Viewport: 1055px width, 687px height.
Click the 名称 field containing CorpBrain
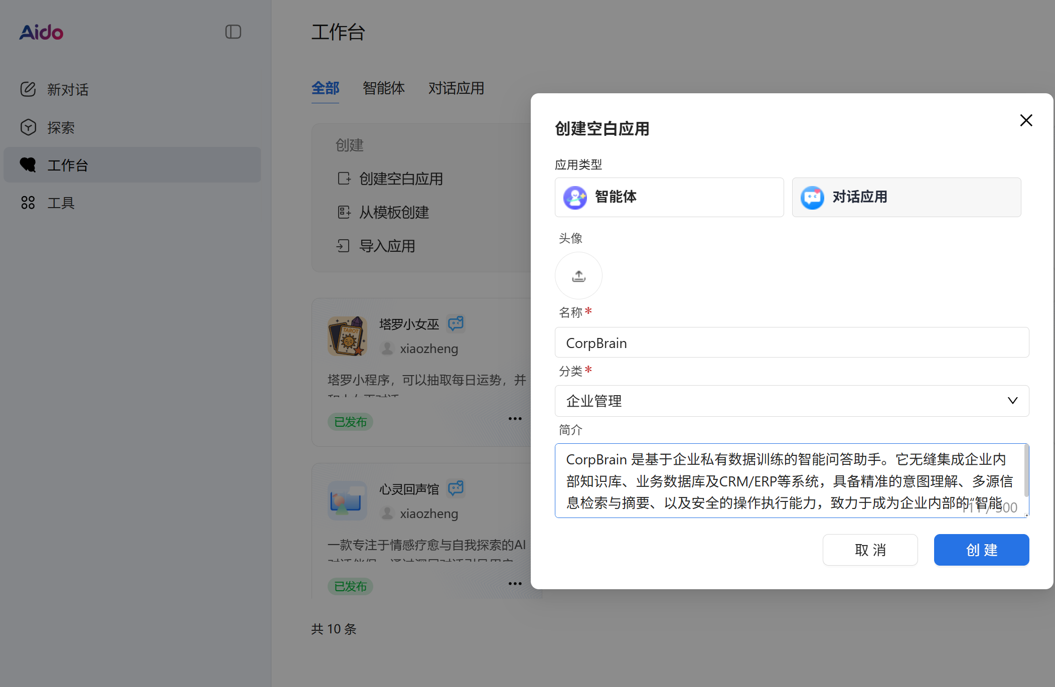(791, 343)
